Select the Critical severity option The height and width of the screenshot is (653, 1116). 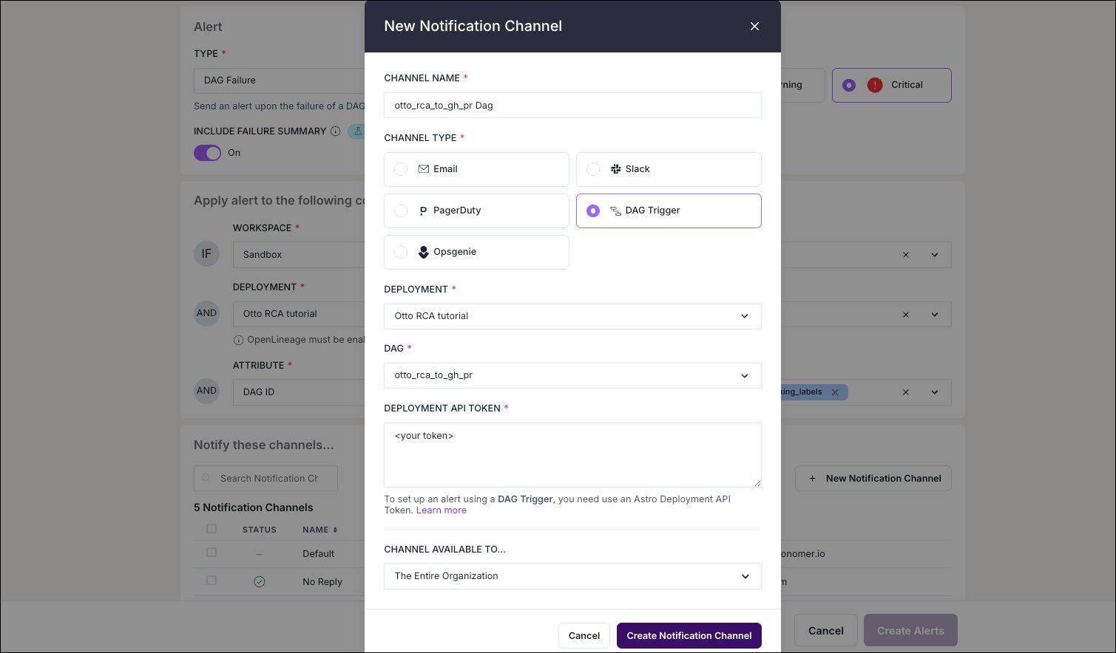tap(891, 85)
